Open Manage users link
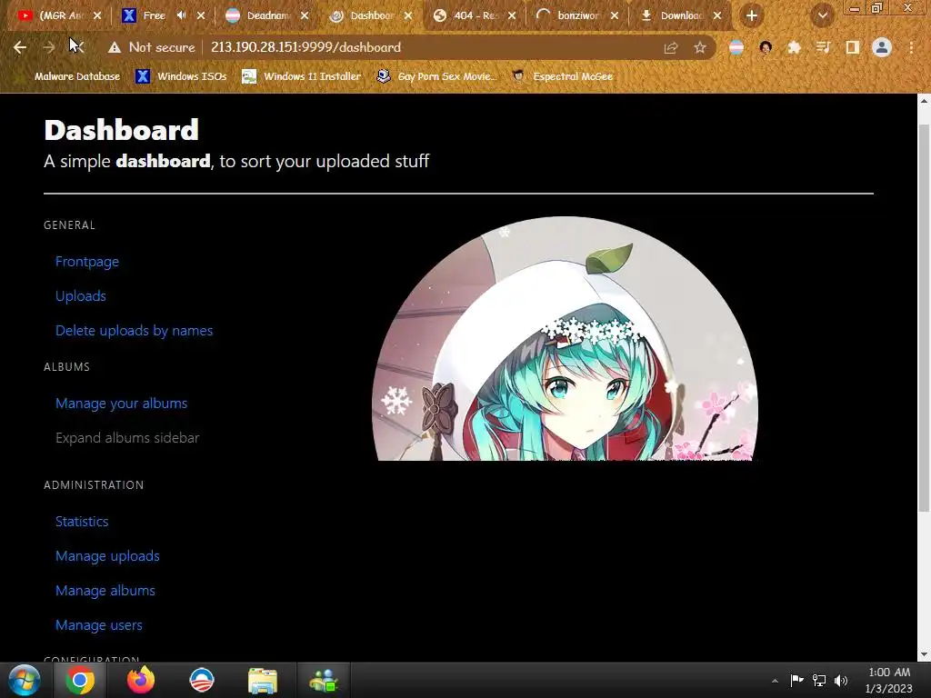931x698 pixels. tap(99, 625)
